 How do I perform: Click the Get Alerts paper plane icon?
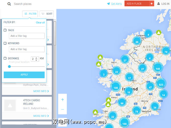[108, 4]
